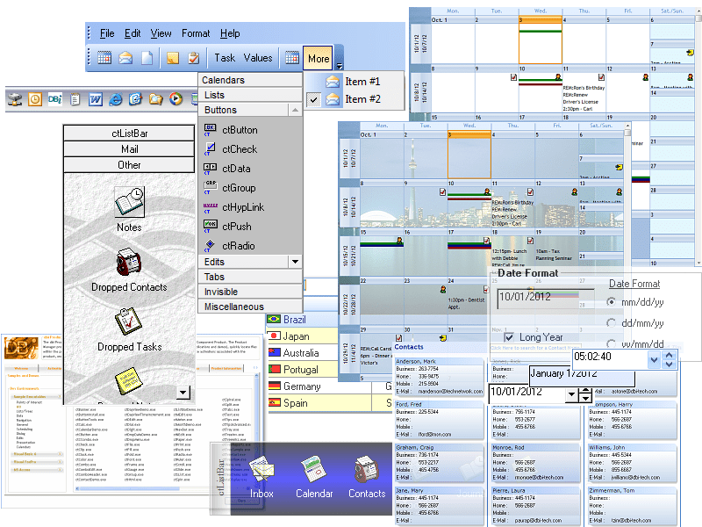Open the Help menu
Screen dimensions: 702x527
[230, 33]
